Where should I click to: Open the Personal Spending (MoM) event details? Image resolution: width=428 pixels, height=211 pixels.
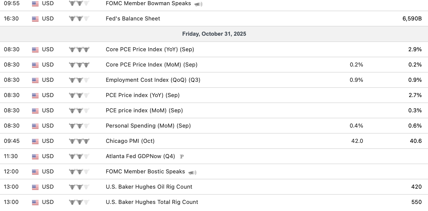pos(148,126)
